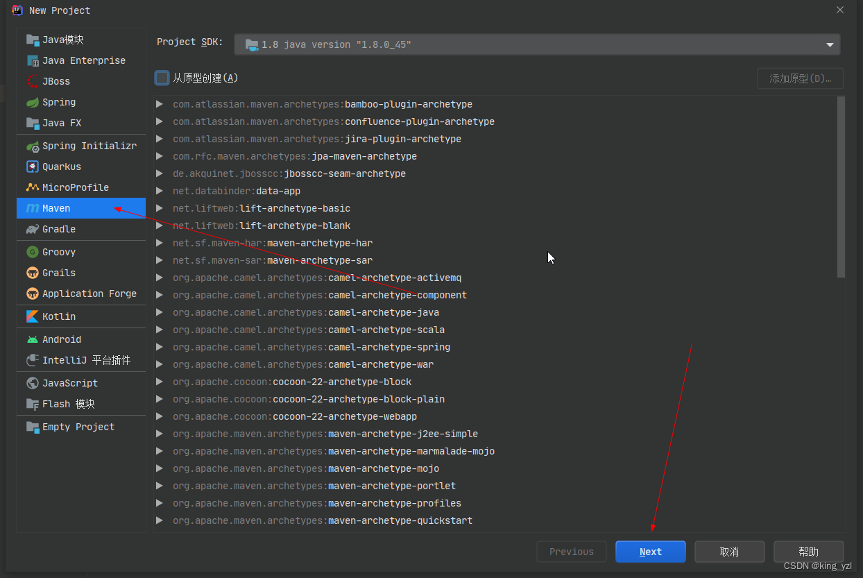Screen dimensions: 863x578
Task: Click the Maven 'm' icon
Action: (33, 208)
